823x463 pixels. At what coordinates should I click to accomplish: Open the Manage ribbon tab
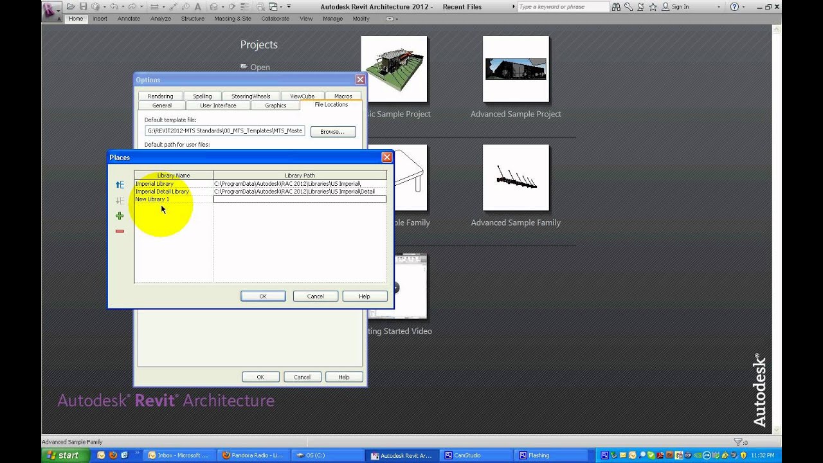pyautogui.click(x=332, y=19)
